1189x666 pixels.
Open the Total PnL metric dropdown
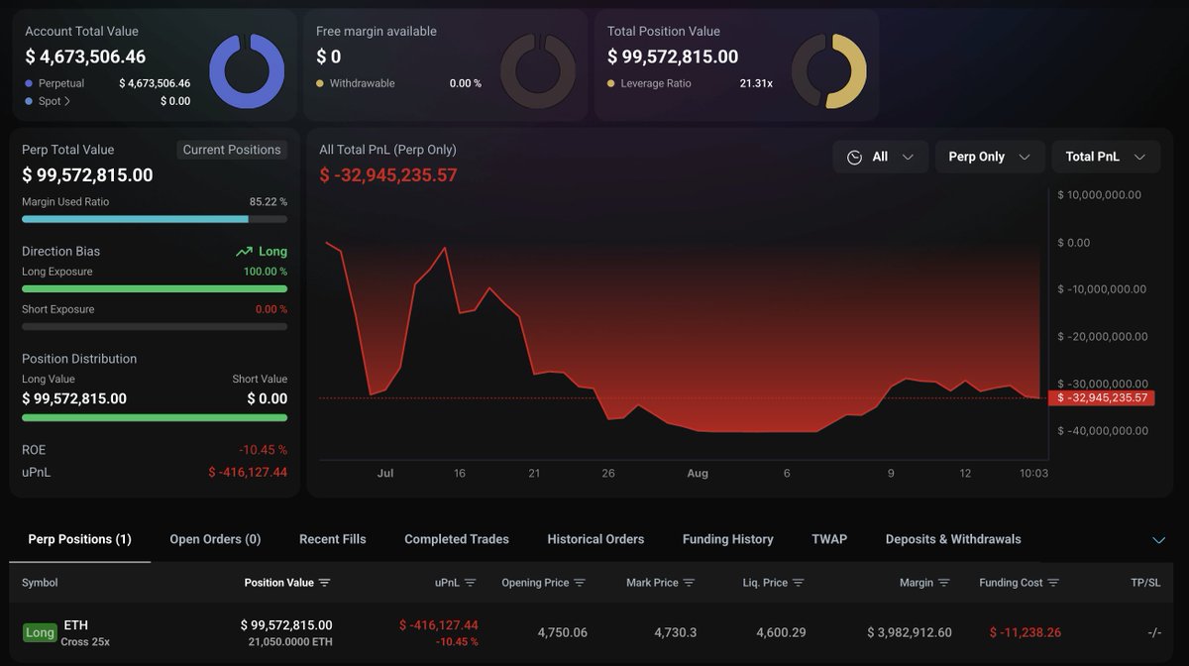tap(1106, 157)
